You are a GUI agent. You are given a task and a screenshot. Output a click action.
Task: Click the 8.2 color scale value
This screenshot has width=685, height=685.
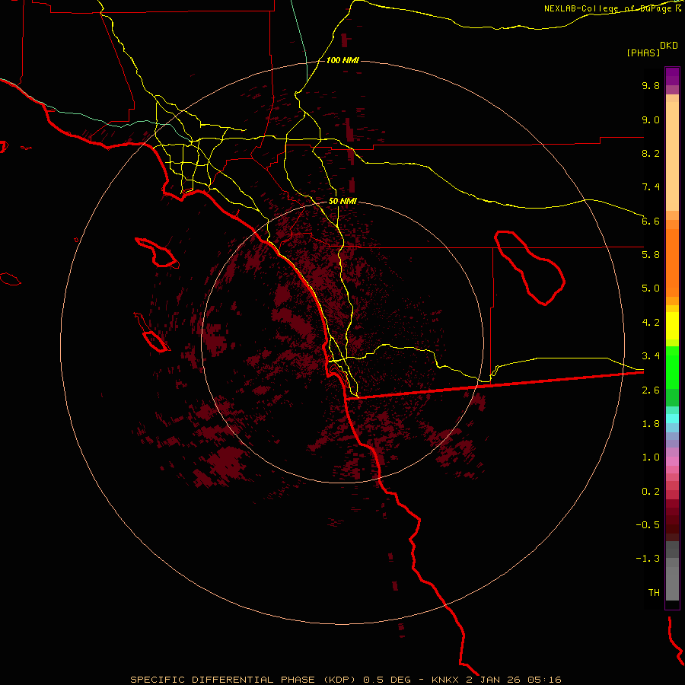pyautogui.click(x=651, y=153)
